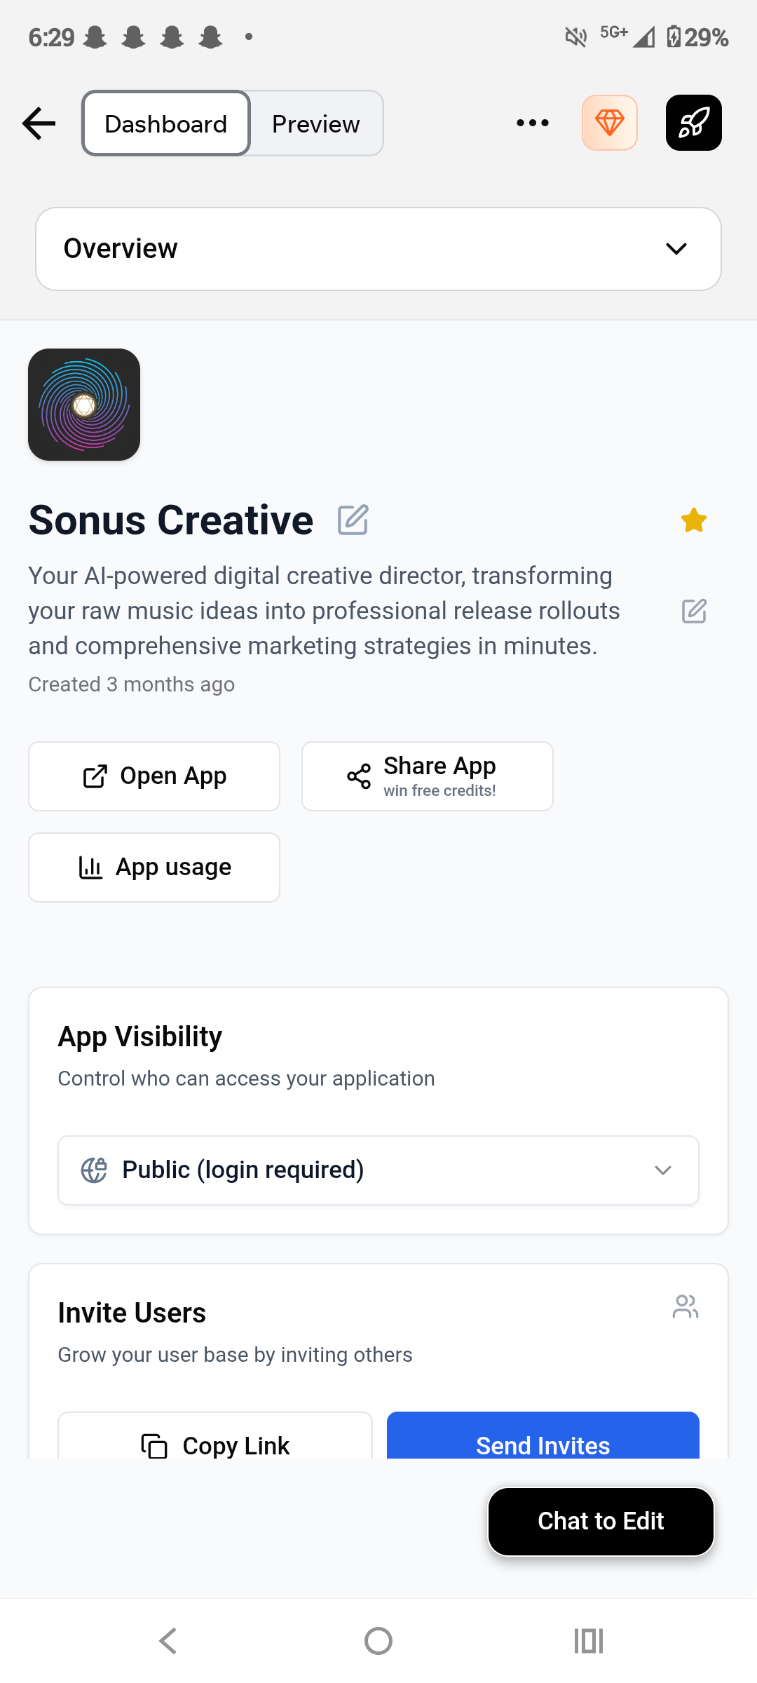Tap the Sonus Creative app logo
This screenshot has height=1683, width=757.
tap(84, 405)
